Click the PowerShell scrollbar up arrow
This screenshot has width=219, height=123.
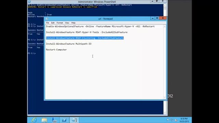coord(165,5)
